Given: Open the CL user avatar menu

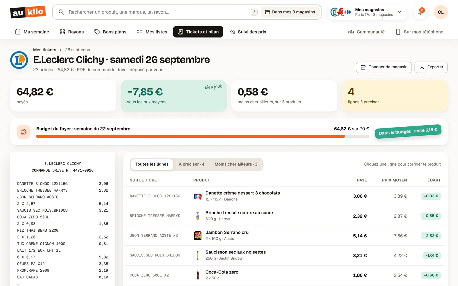Looking at the screenshot, I should (441, 12).
